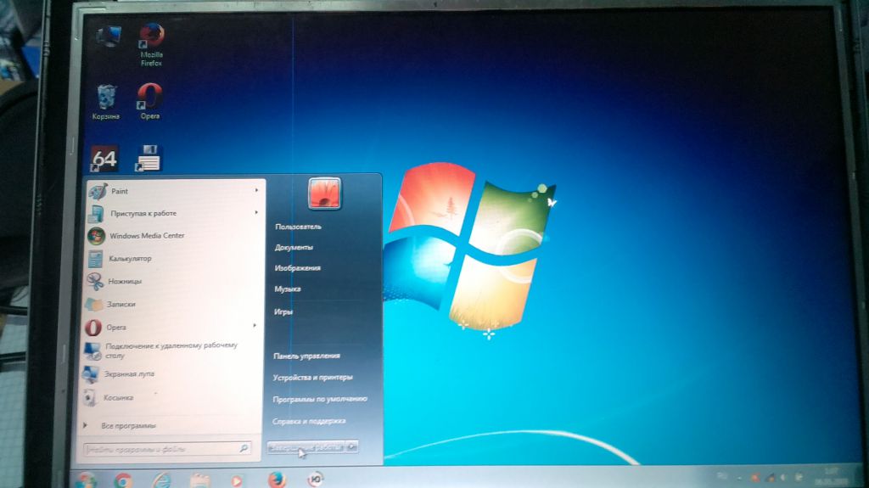The height and width of the screenshot is (488, 869).
Task: Launch Opera from the desktop shortcut
Action: pyautogui.click(x=149, y=102)
